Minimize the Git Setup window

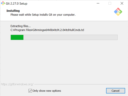98,3
